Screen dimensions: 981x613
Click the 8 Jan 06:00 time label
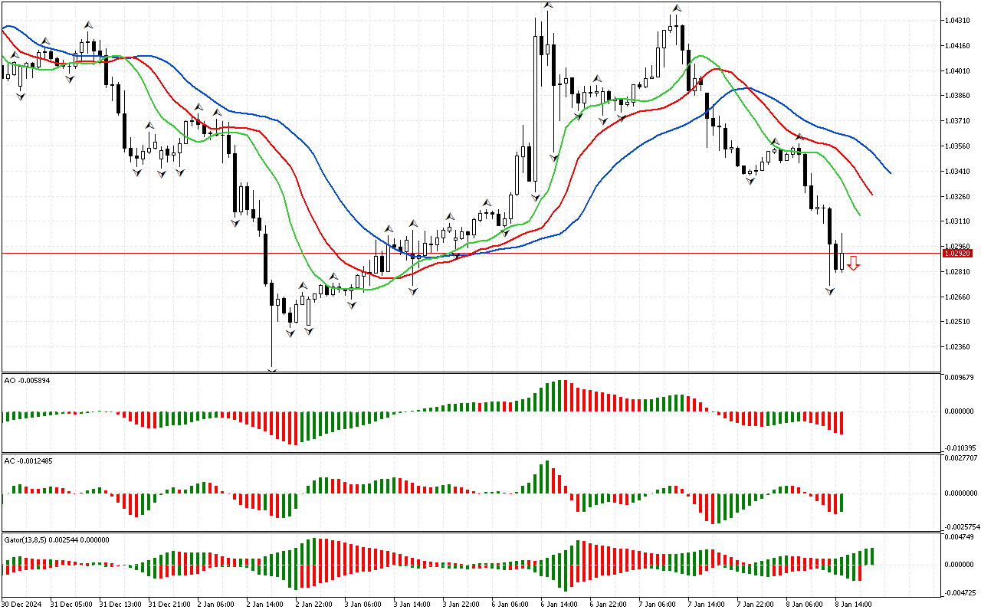(805, 604)
